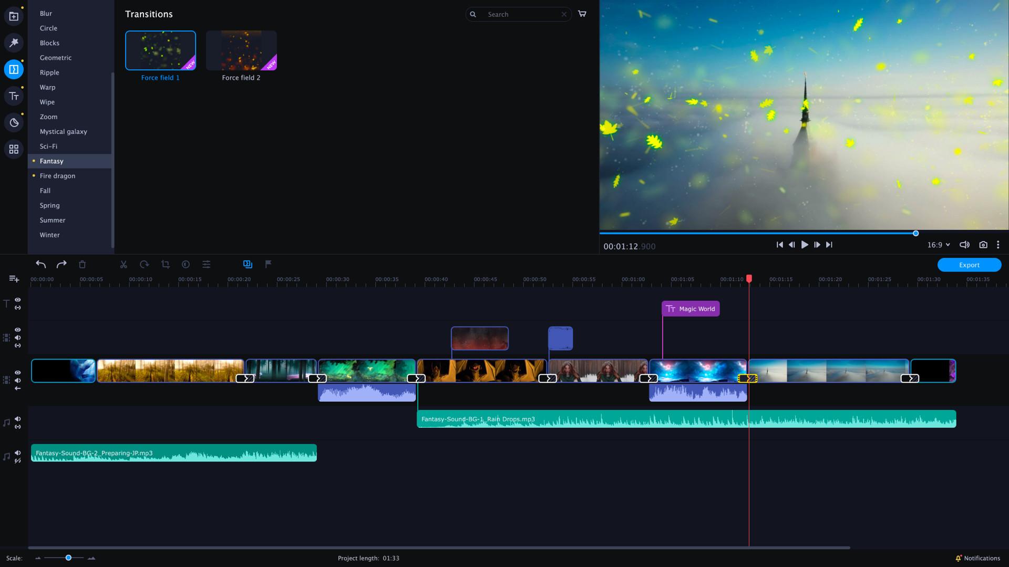
Task: Open the add track menu
Action: [14, 279]
